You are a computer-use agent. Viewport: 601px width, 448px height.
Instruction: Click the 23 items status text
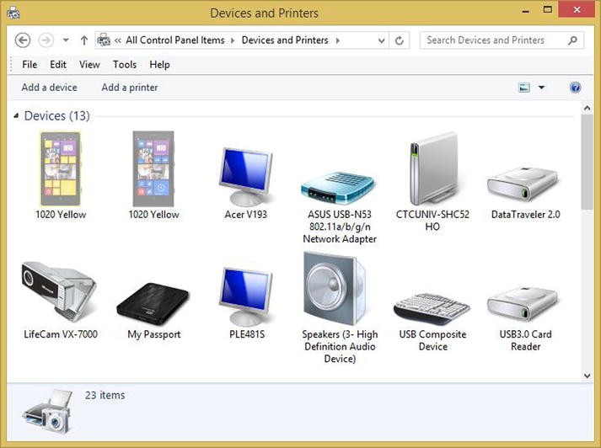[x=105, y=395]
